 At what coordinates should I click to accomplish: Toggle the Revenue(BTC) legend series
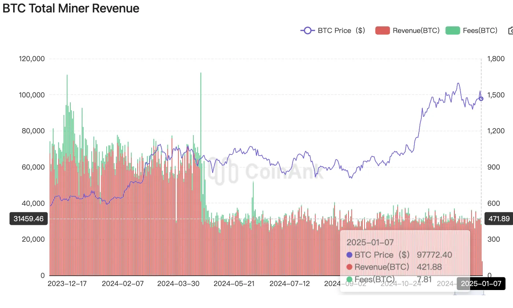point(407,31)
